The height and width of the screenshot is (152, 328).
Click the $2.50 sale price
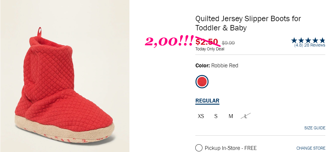tap(207, 42)
